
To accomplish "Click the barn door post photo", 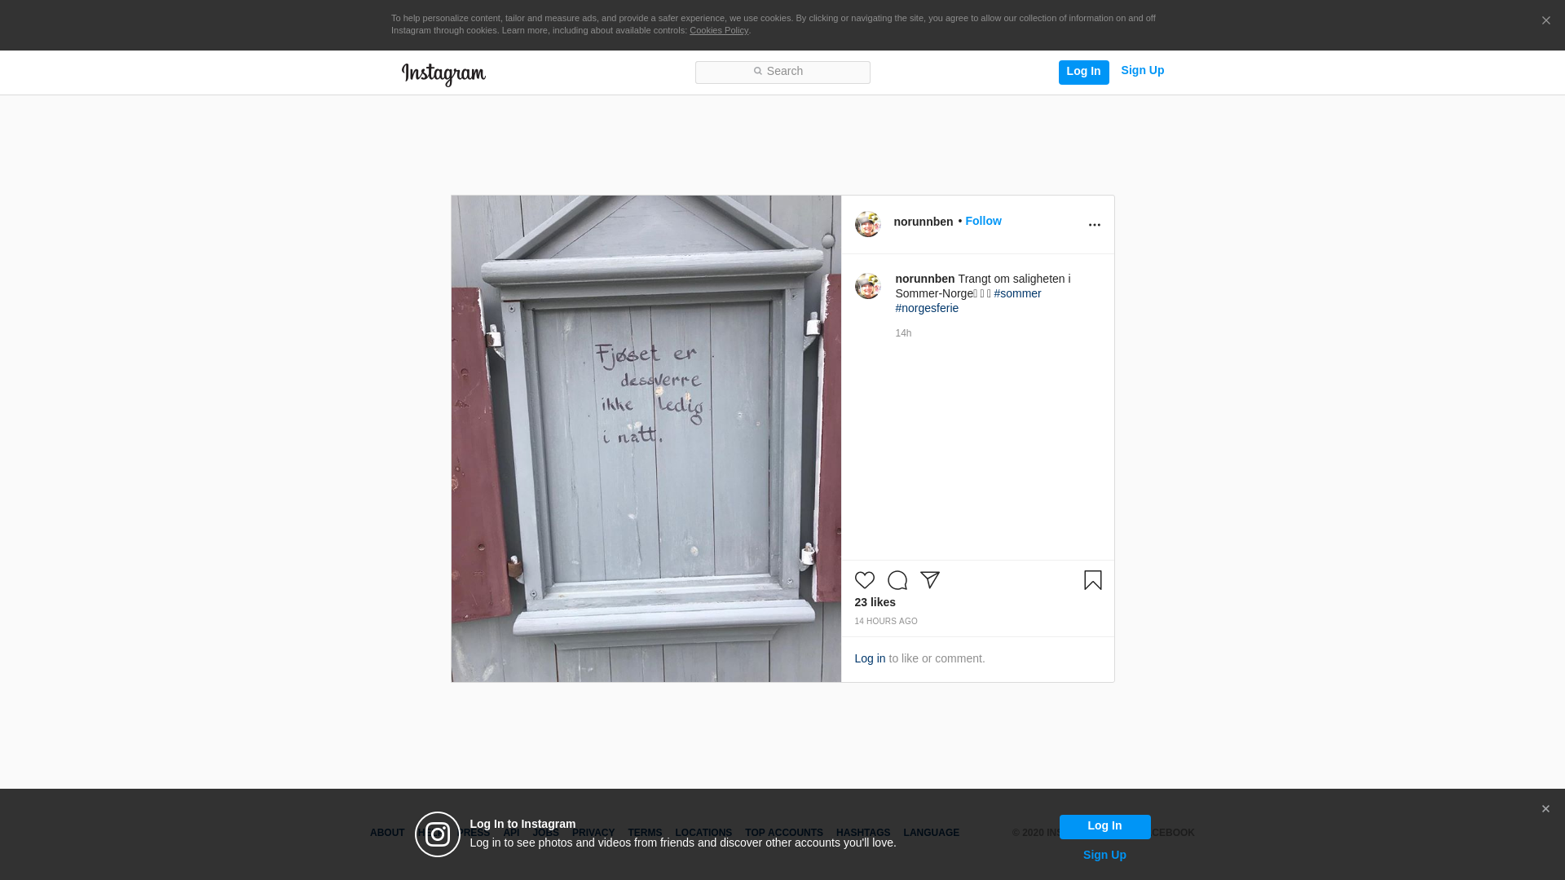I will point(646,438).
